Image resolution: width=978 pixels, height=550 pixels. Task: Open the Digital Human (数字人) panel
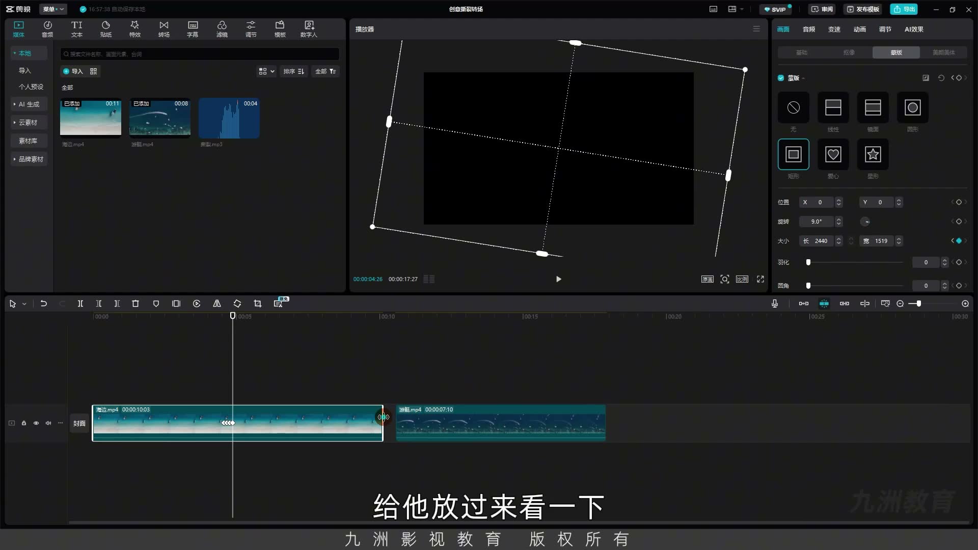tap(309, 29)
